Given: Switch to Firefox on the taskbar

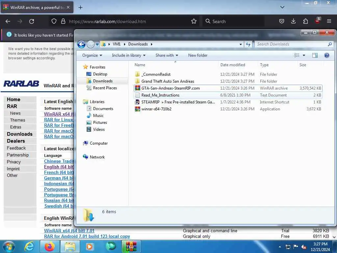Looking at the screenshot, I should point(49,246).
